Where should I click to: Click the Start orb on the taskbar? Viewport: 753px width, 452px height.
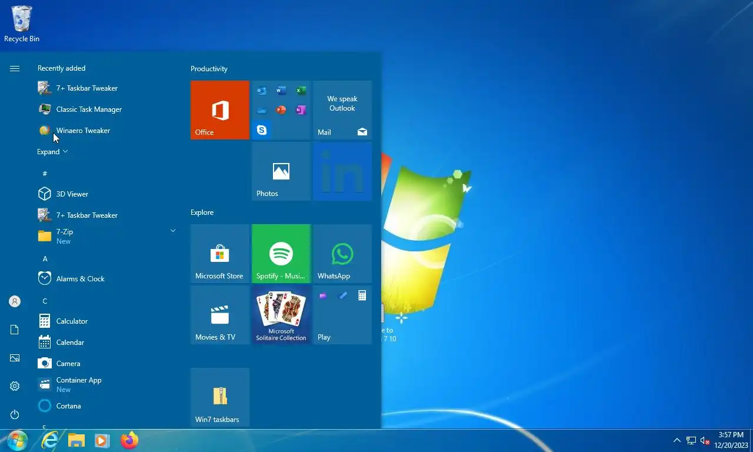tap(17, 440)
